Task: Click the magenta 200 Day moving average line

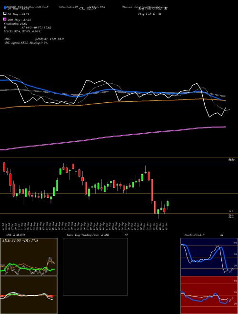Action: (x=112, y=137)
